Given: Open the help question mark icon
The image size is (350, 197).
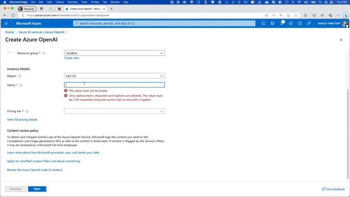Looking at the screenshot, I should [300, 23].
